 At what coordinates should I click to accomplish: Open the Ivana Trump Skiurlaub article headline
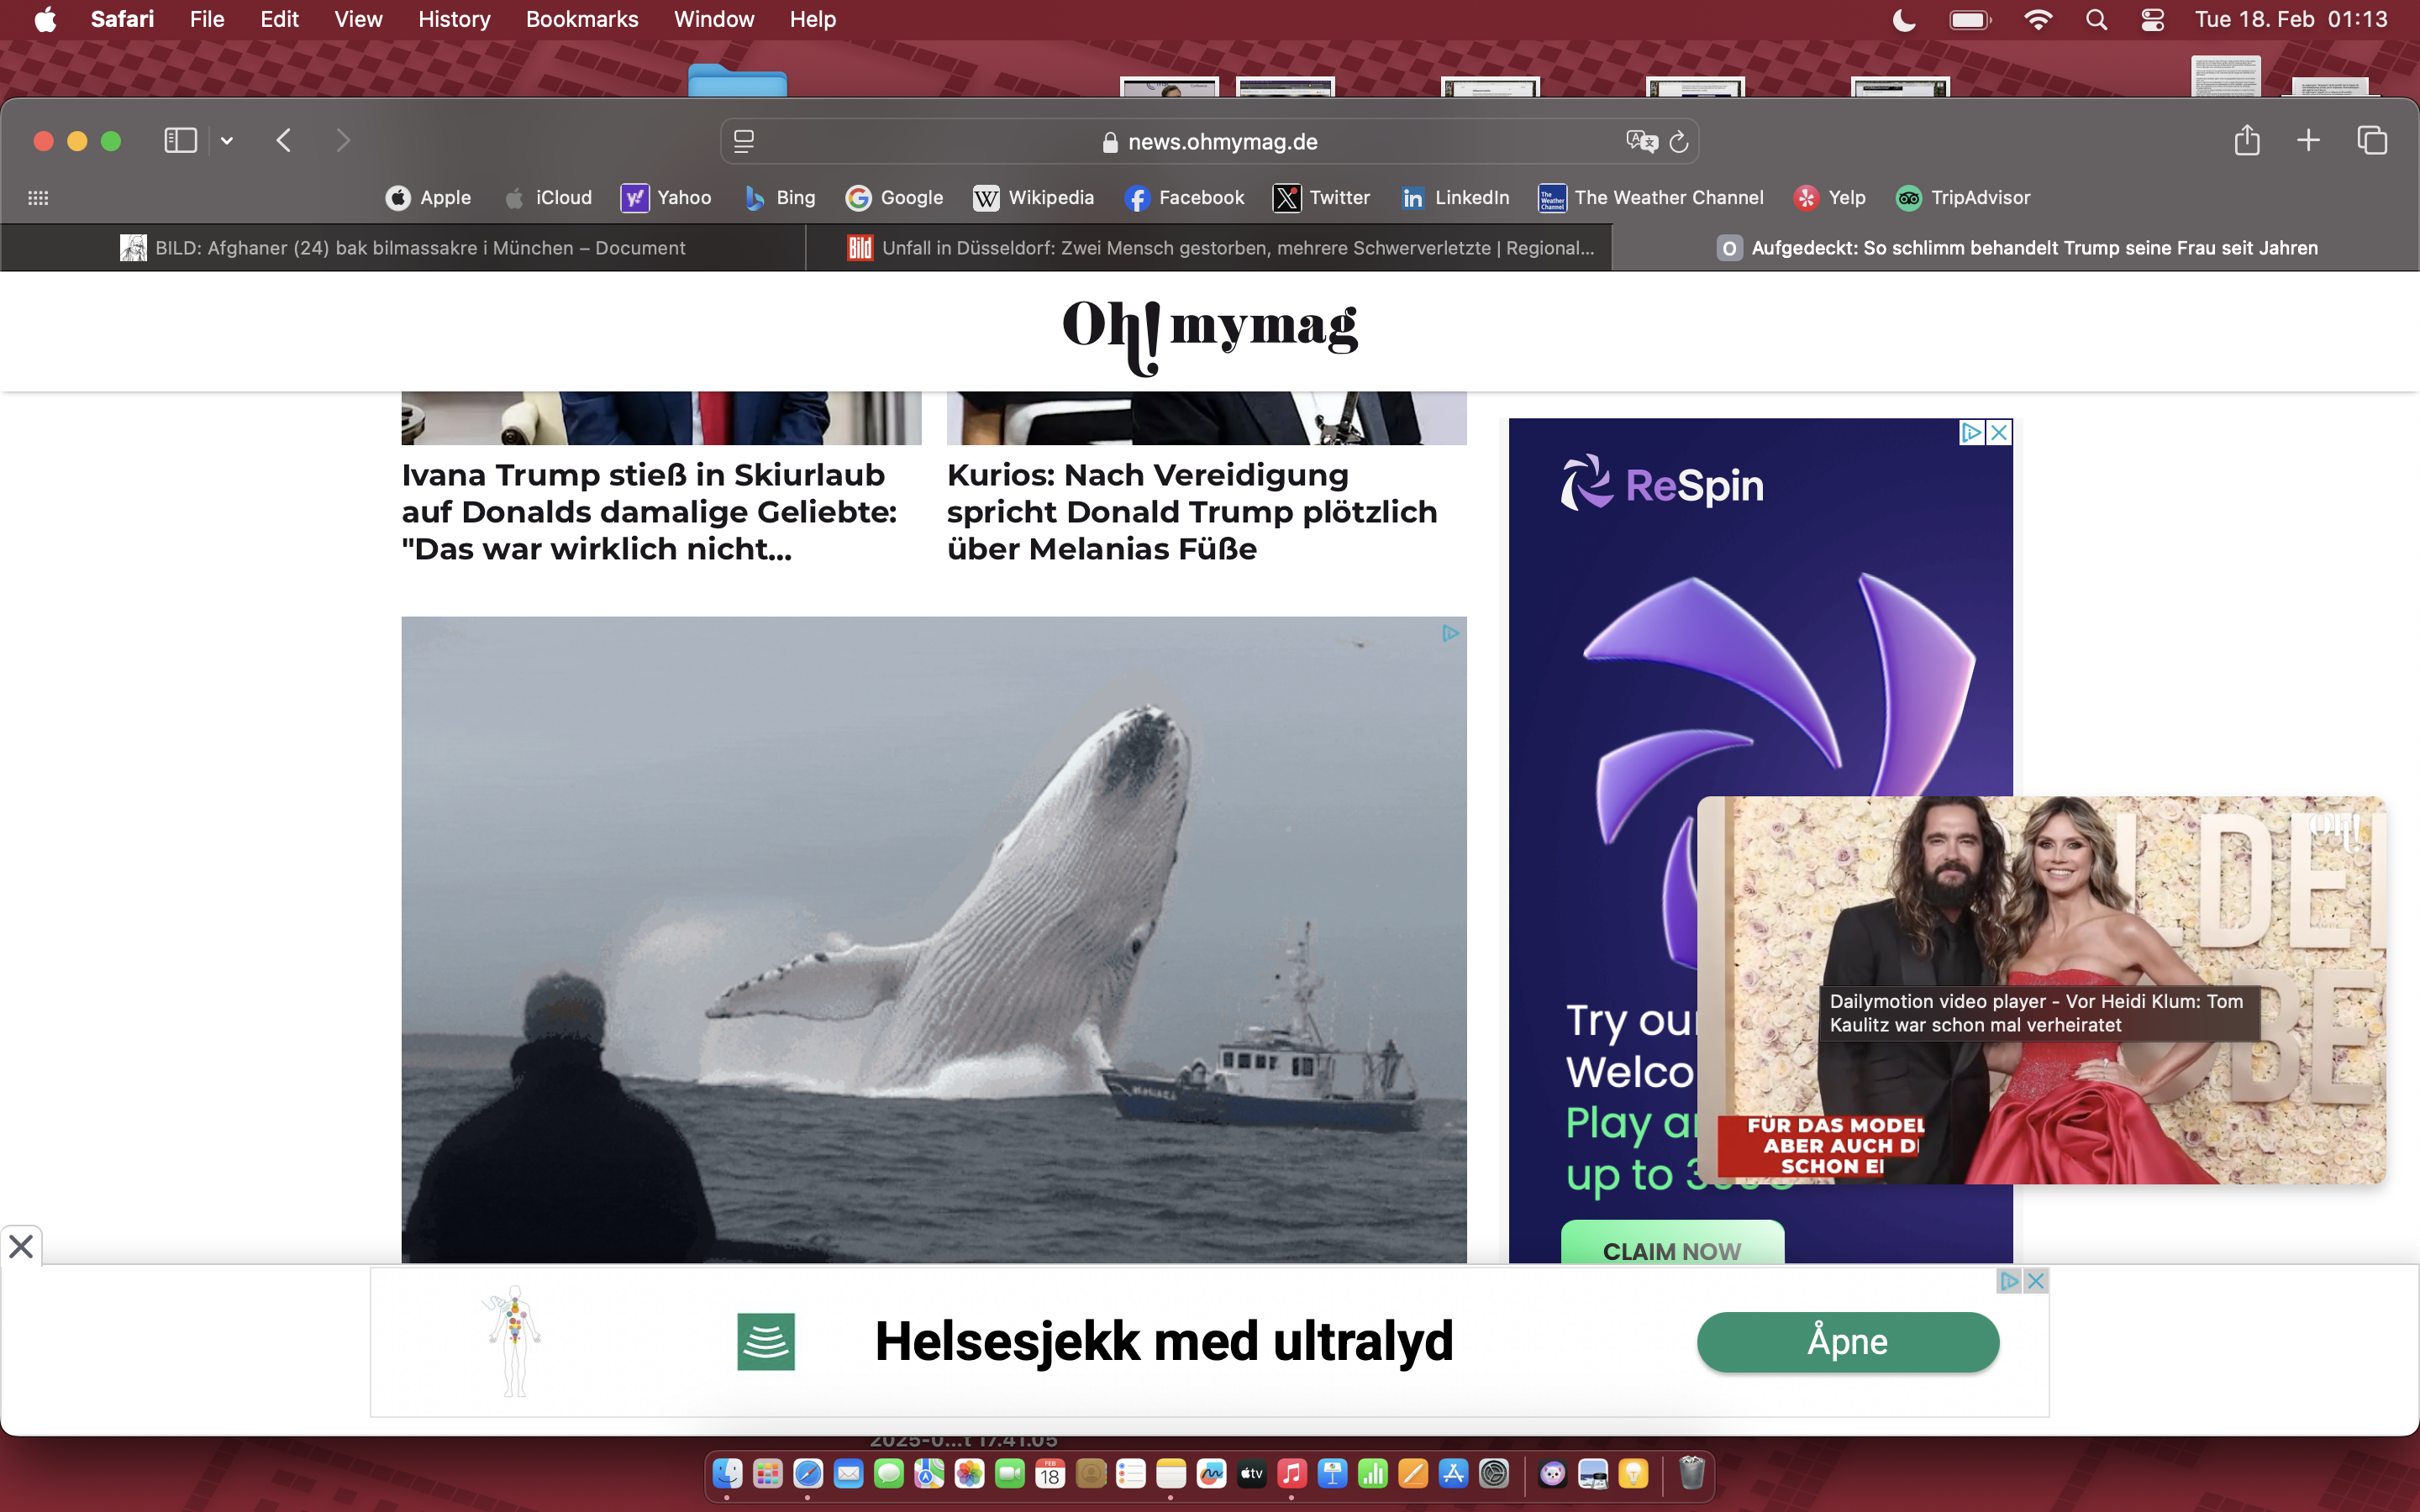(649, 511)
